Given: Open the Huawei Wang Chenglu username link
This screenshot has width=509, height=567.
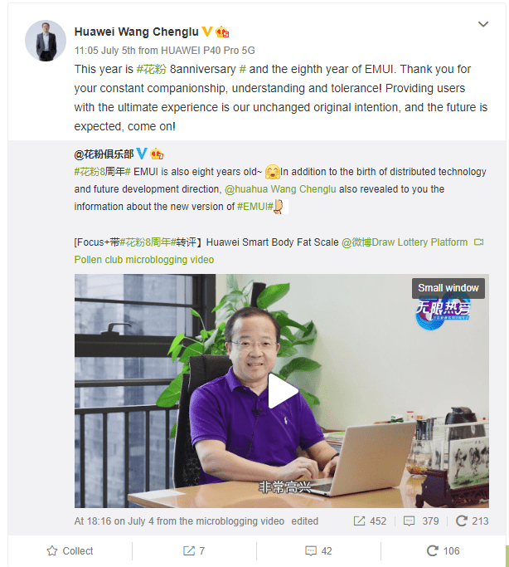Looking at the screenshot, I should [x=137, y=32].
